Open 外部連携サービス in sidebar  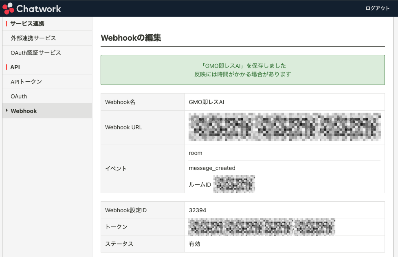[33, 38]
